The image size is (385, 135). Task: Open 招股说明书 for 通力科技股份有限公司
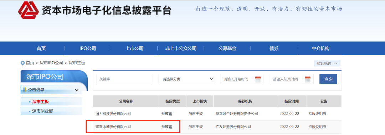(x=317, y=113)
